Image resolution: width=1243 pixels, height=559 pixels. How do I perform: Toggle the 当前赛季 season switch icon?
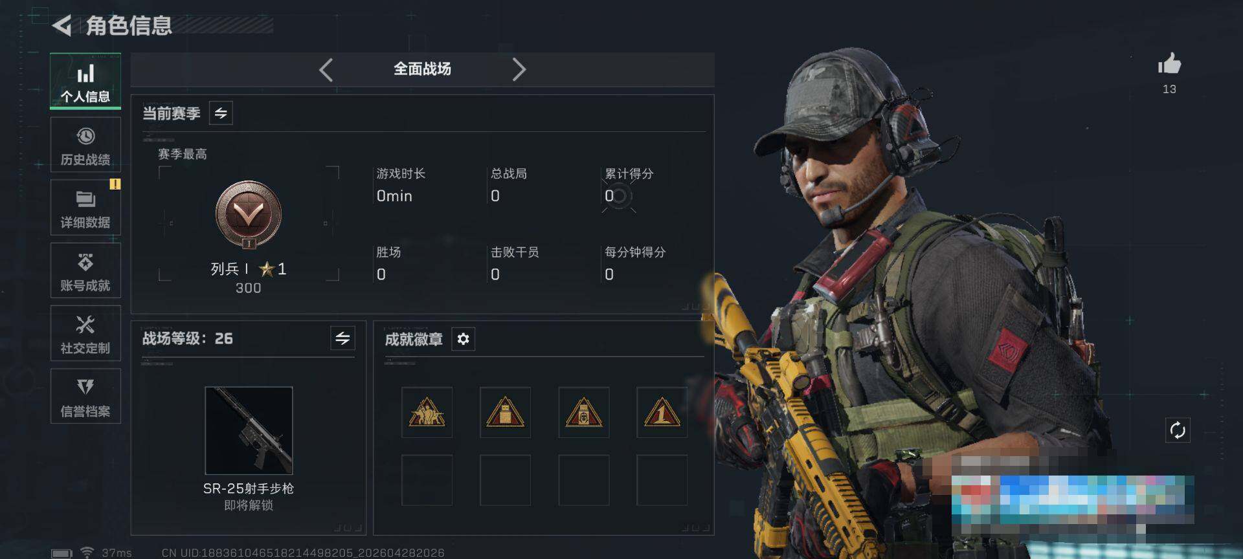pyautogui.click(x=221, y=113)
